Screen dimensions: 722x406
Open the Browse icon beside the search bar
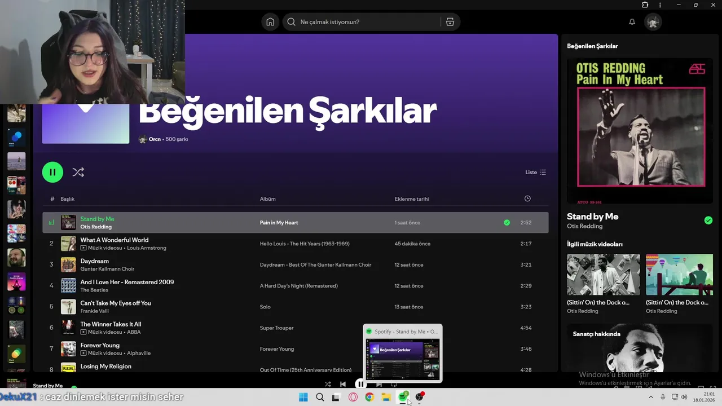click(450, 22)
